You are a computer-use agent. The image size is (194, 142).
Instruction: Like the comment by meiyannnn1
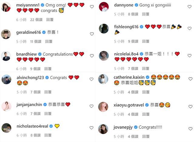(x=92, y=7)
